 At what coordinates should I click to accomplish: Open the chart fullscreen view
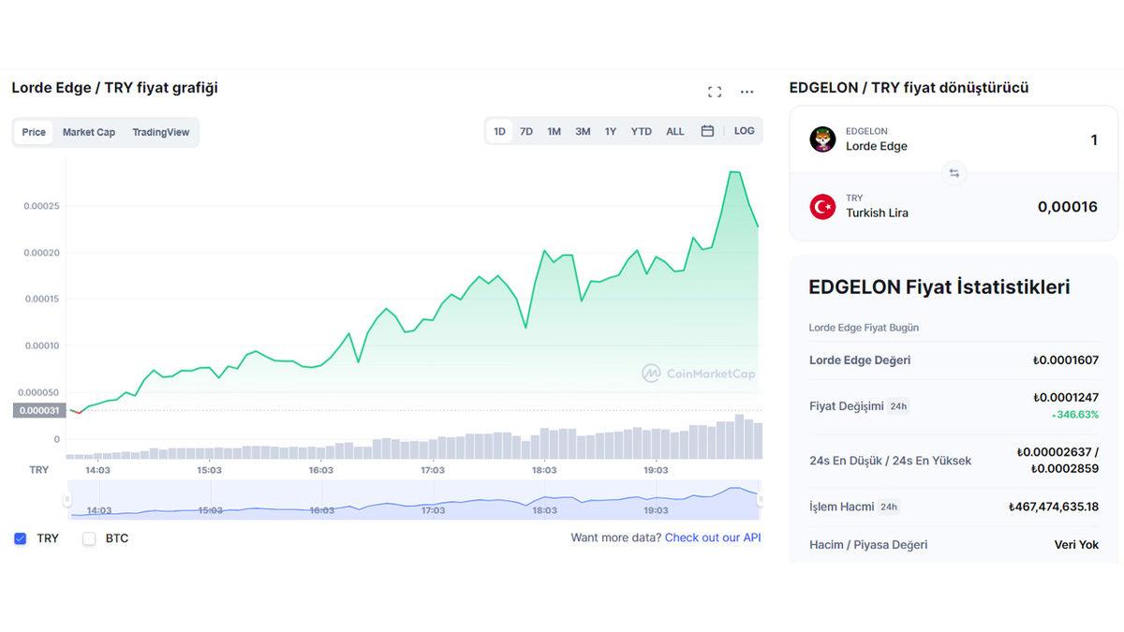[x=715, y=91]
